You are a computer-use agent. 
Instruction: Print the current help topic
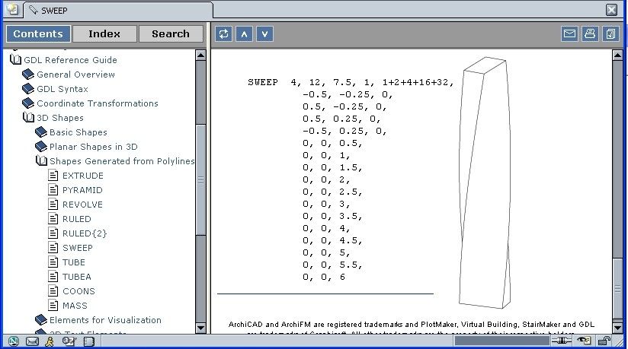tap(590, 33)
